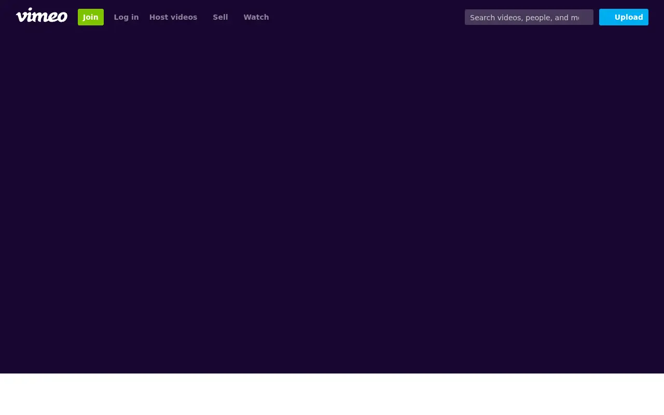Click the blue Upload button
Viewport: 664px width, 415px height.
point(624,17)
